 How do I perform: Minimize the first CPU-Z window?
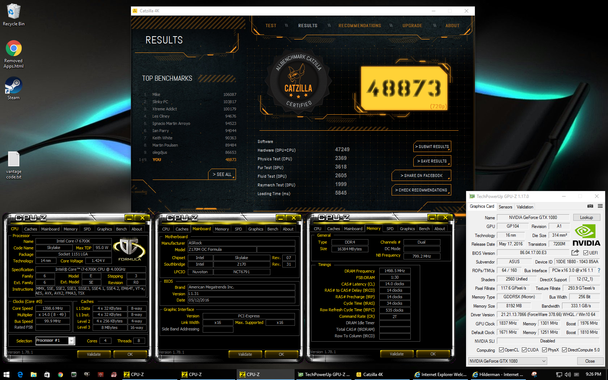pyautogui.click(x=129, y=218)
